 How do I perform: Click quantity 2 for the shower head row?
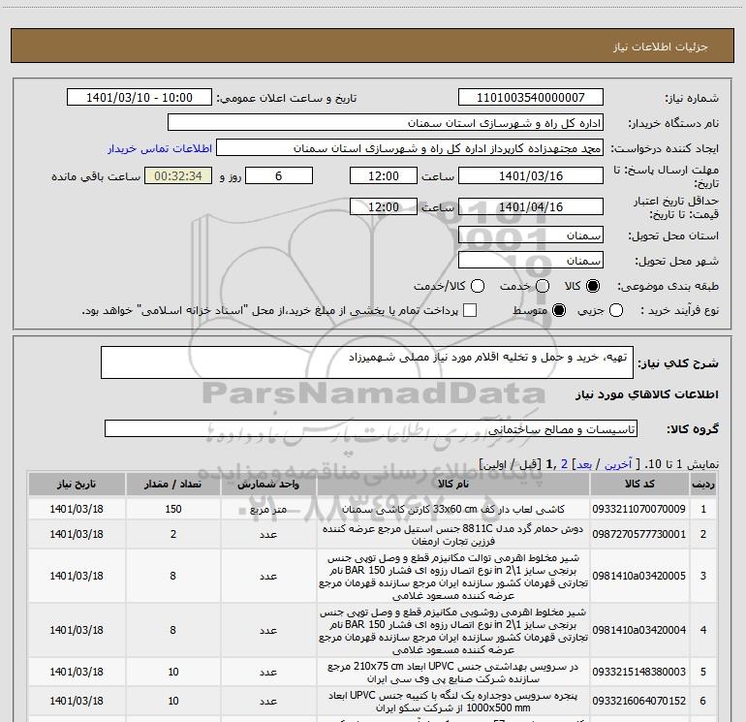[173, 535]
